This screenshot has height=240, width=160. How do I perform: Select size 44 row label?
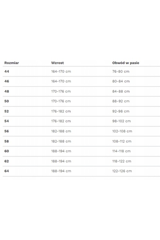click(7, 71)
